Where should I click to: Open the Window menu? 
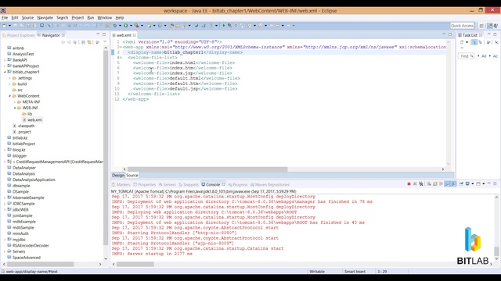(x=104, y=18)
